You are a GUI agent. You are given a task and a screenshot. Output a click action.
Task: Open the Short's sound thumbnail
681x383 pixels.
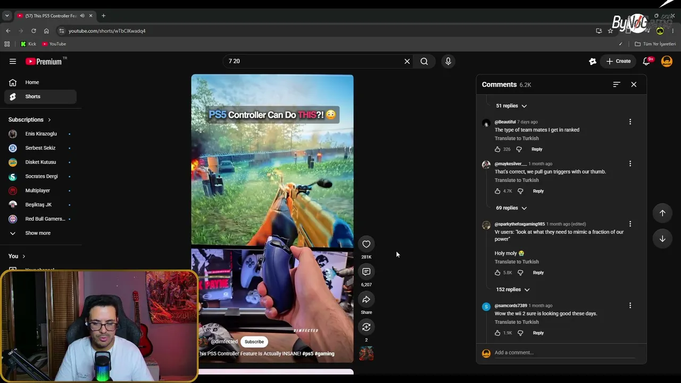coord(367,354)
